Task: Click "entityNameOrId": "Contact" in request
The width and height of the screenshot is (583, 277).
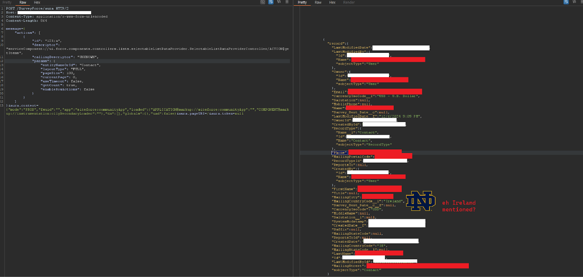Action: [71, 65]
